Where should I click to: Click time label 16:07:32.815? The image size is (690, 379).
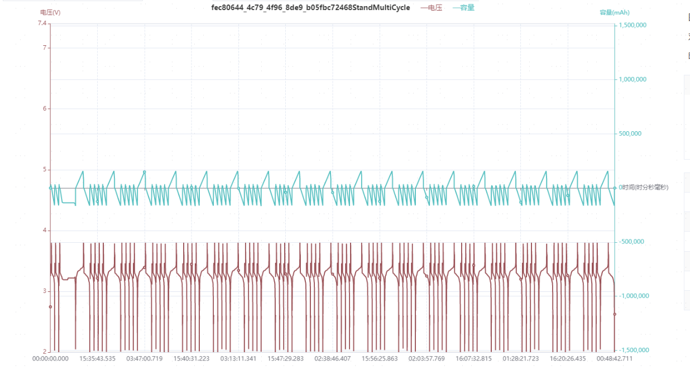pos(473,358)
